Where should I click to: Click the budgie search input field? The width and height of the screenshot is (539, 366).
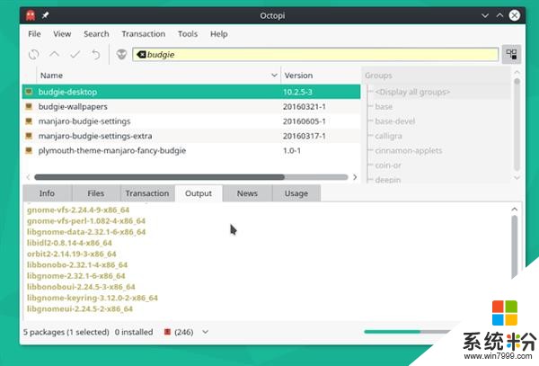(x=315, y=54)
